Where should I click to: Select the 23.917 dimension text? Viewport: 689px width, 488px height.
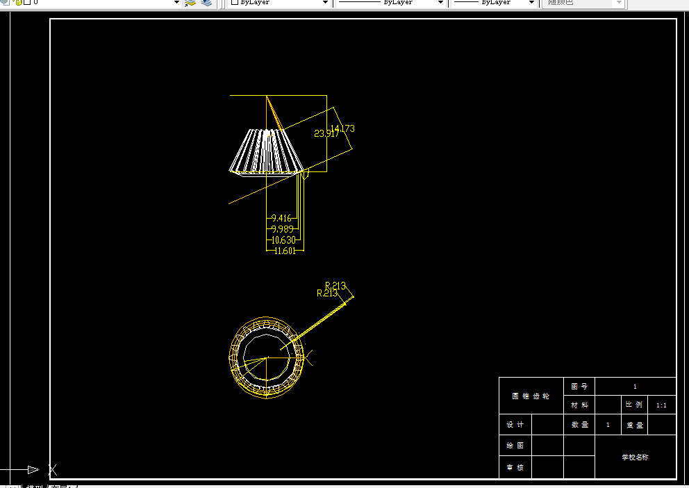[326, 133]
